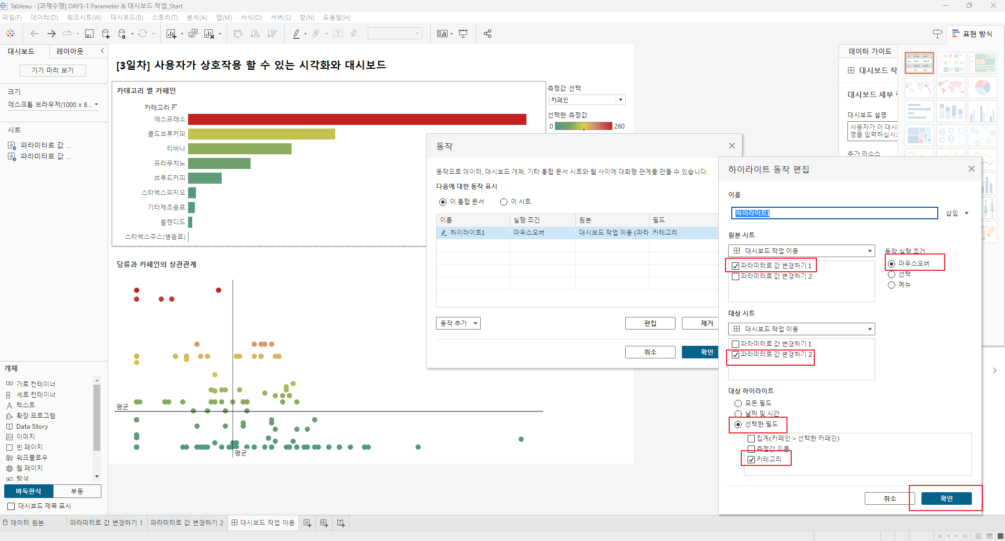This screenshot has height=541, width=1005.
Task: Click the Tableau start page logo icon
Action: point(10,34)
